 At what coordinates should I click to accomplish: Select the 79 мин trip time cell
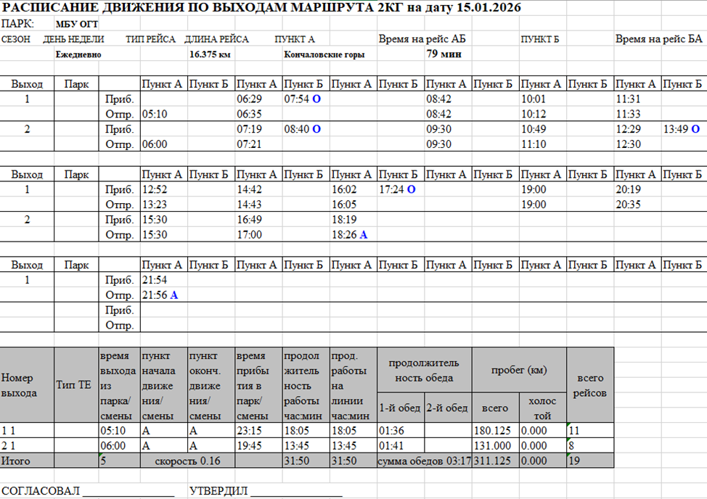click(x=441, y=54)
